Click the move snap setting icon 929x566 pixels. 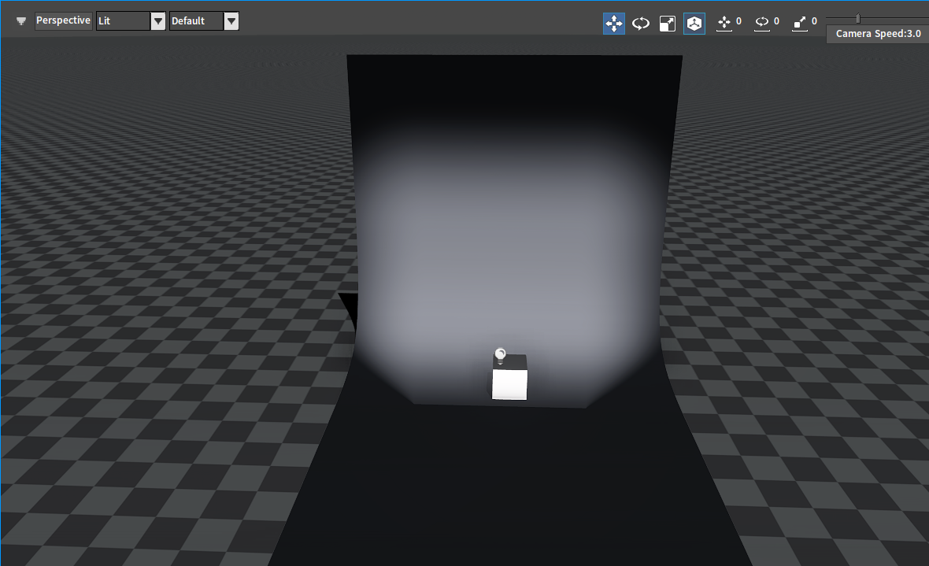(x=724, y=23)
